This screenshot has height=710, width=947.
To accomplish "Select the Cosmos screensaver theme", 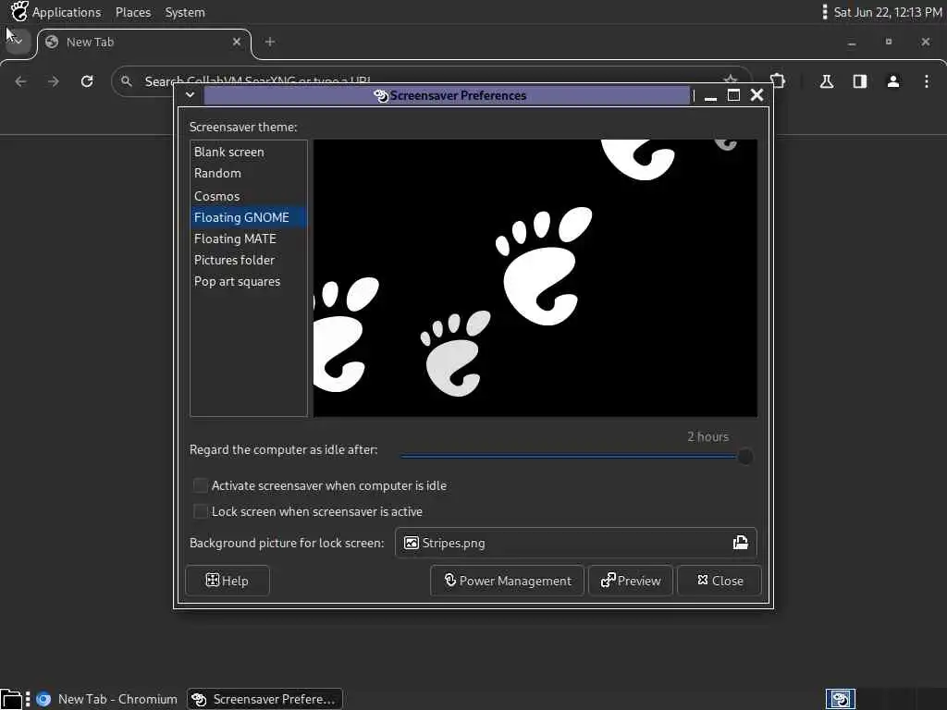I will click(x=248, y=196).
